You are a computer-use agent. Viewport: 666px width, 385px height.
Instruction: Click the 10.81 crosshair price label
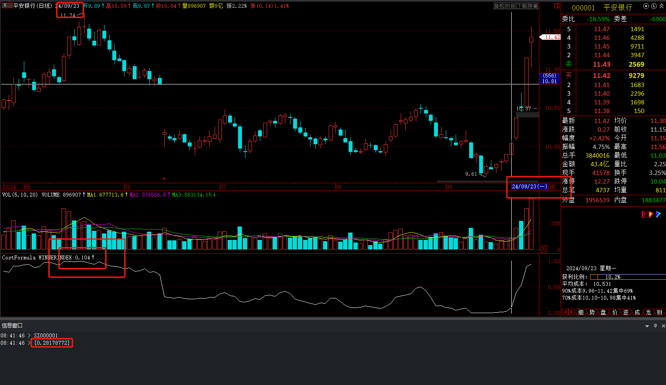[549, 81]
